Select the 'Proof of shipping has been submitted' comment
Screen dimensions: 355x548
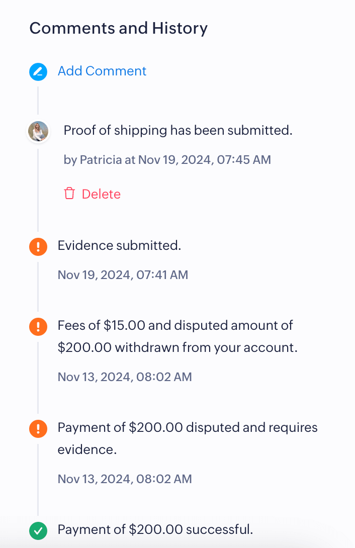(178, 131)
